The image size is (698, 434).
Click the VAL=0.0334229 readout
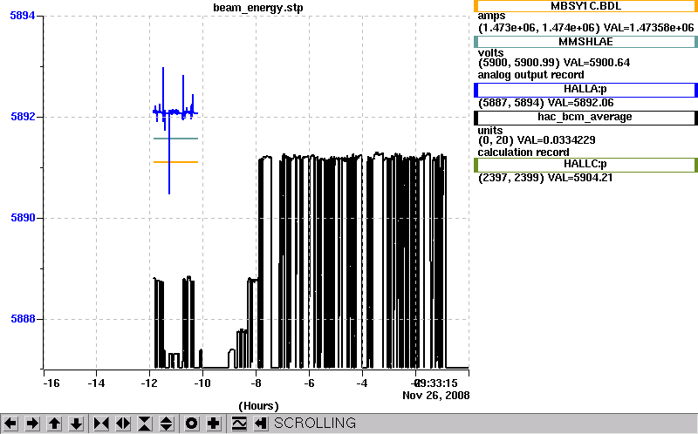coord(556,140)
